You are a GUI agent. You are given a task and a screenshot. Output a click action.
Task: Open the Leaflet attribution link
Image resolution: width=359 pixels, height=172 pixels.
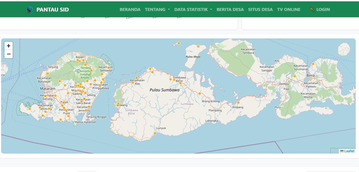349,151
